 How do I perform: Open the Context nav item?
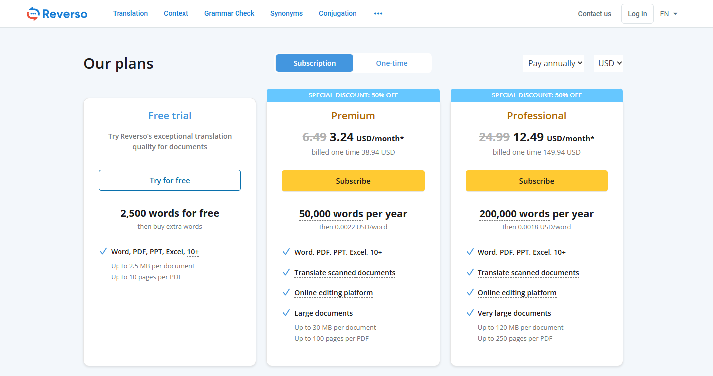click(x=176, y=14)
